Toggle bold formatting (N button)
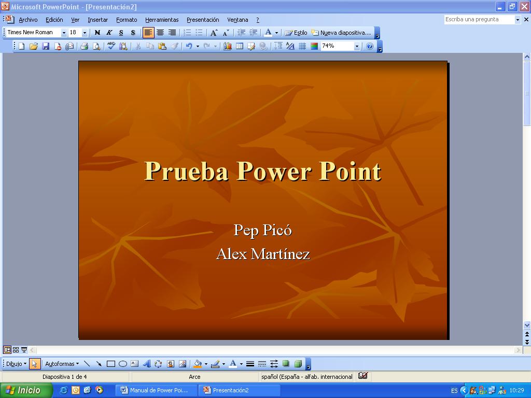The height and width of the screenshot is (398, 531). click(97, 33)
